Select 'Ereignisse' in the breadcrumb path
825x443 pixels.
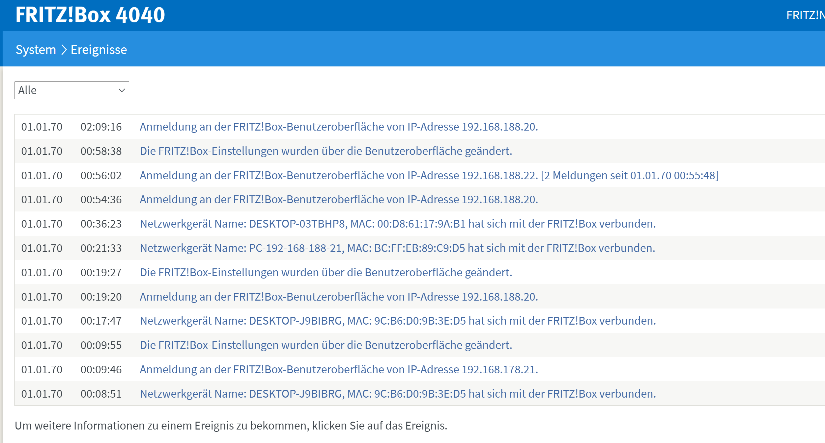pos(99,49)
